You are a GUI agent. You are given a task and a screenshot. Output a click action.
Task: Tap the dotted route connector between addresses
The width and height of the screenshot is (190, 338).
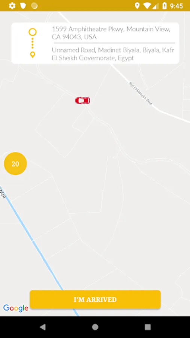pyautogui.click(x=33, y=43)
